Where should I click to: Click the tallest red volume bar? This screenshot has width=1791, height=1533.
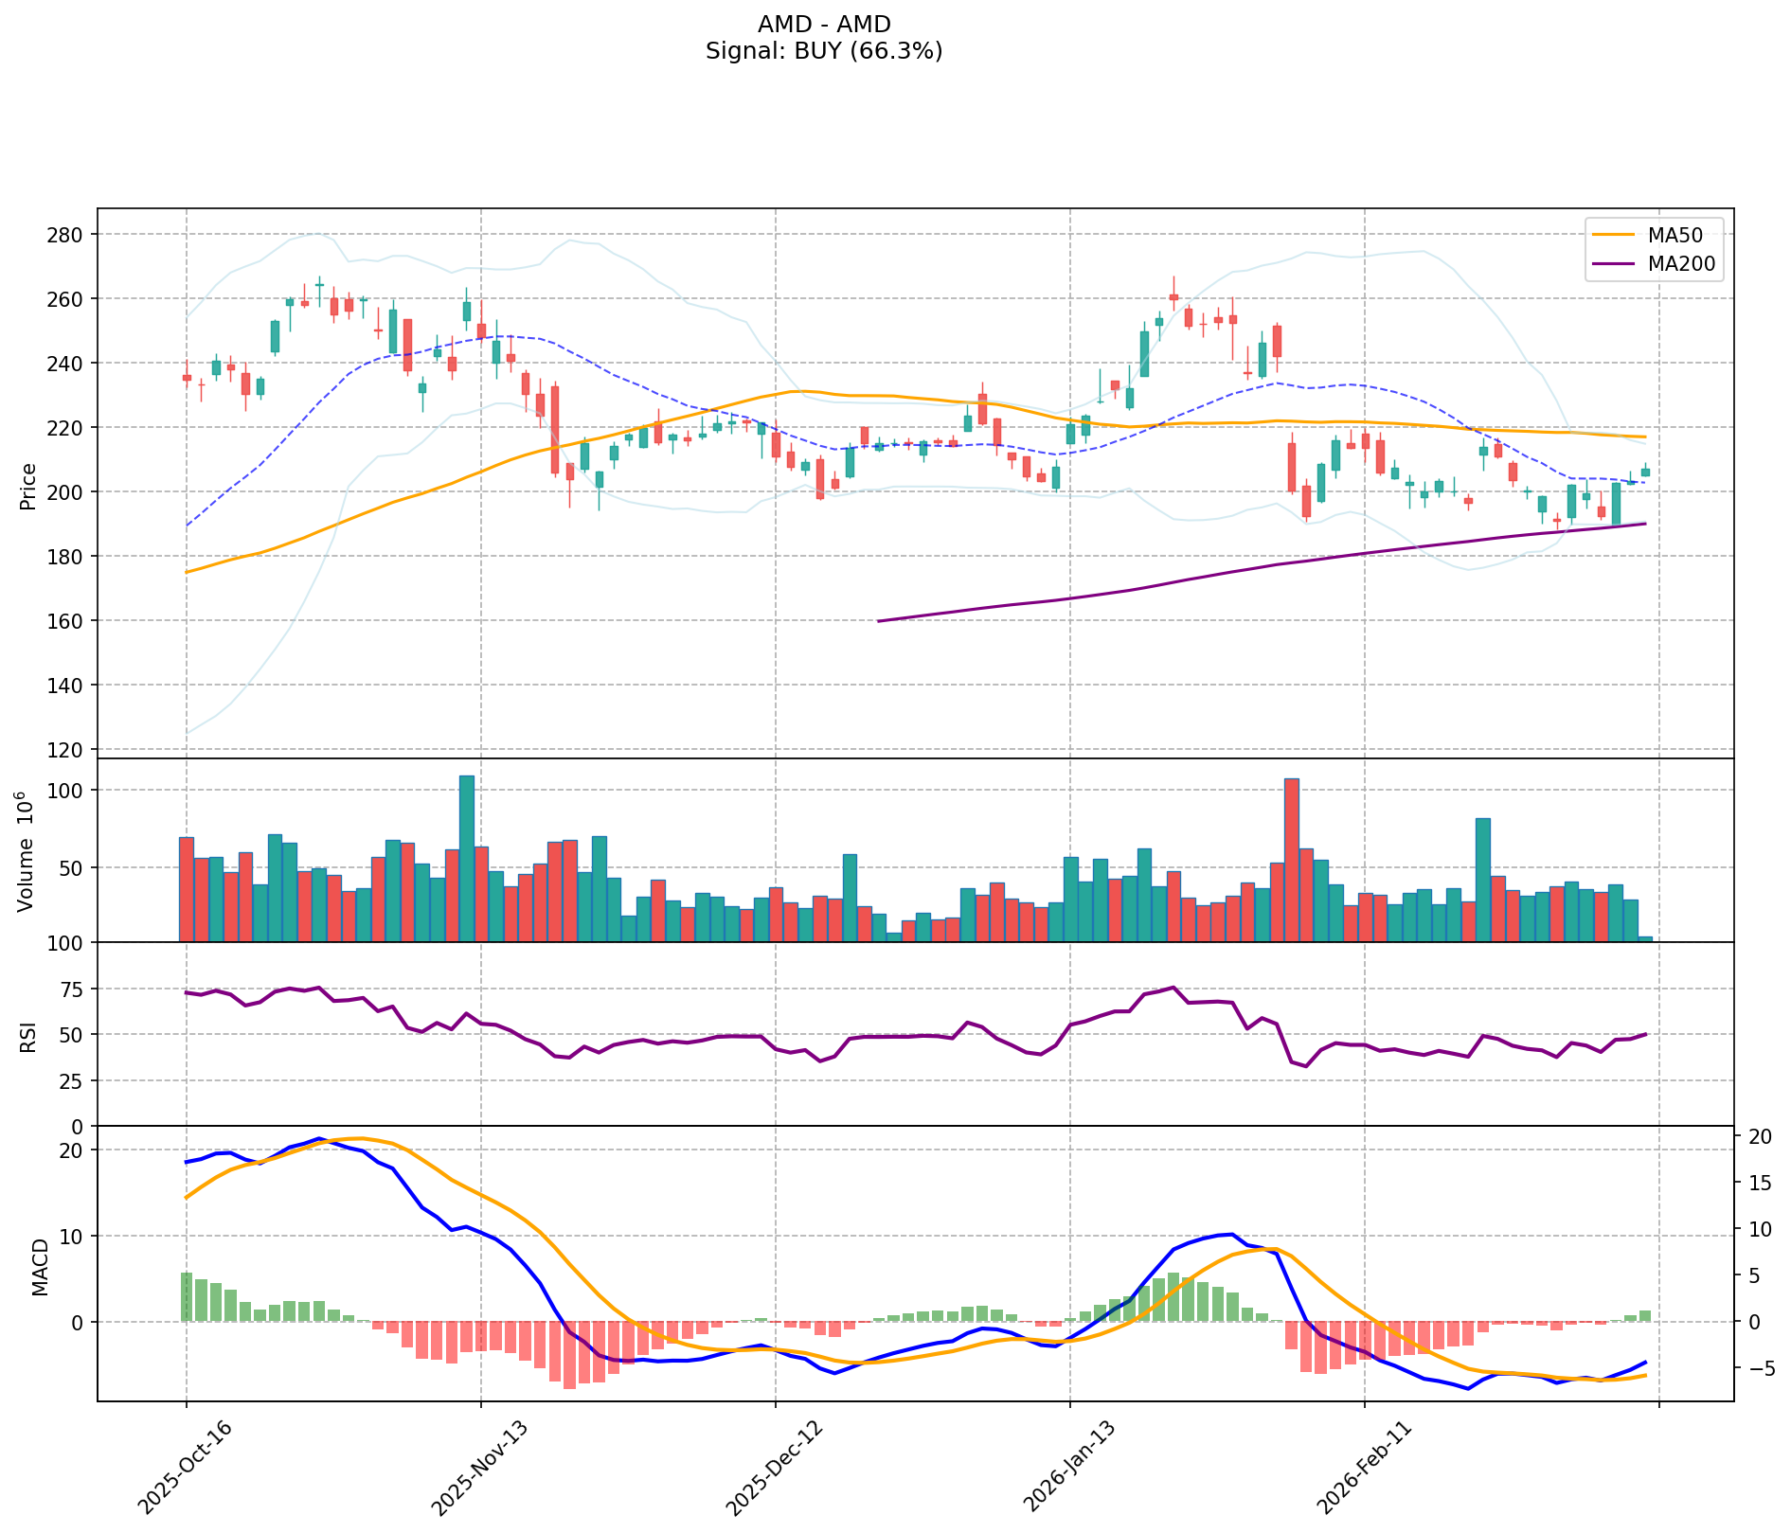1292,860
